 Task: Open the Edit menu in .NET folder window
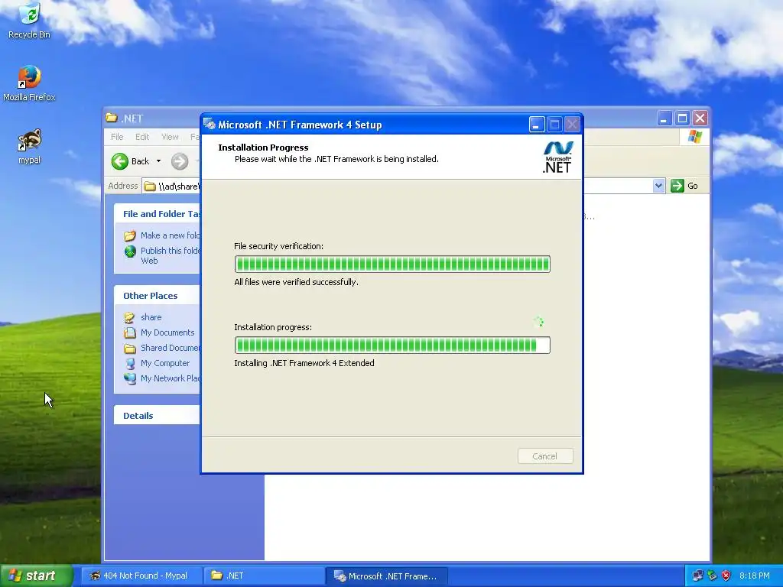coord(142,137)
